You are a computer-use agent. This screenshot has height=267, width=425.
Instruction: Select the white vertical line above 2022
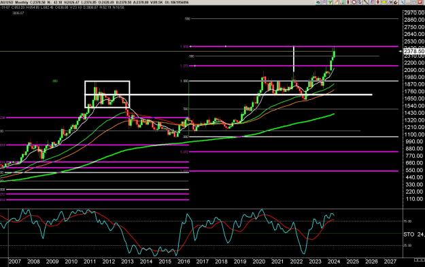294,59
